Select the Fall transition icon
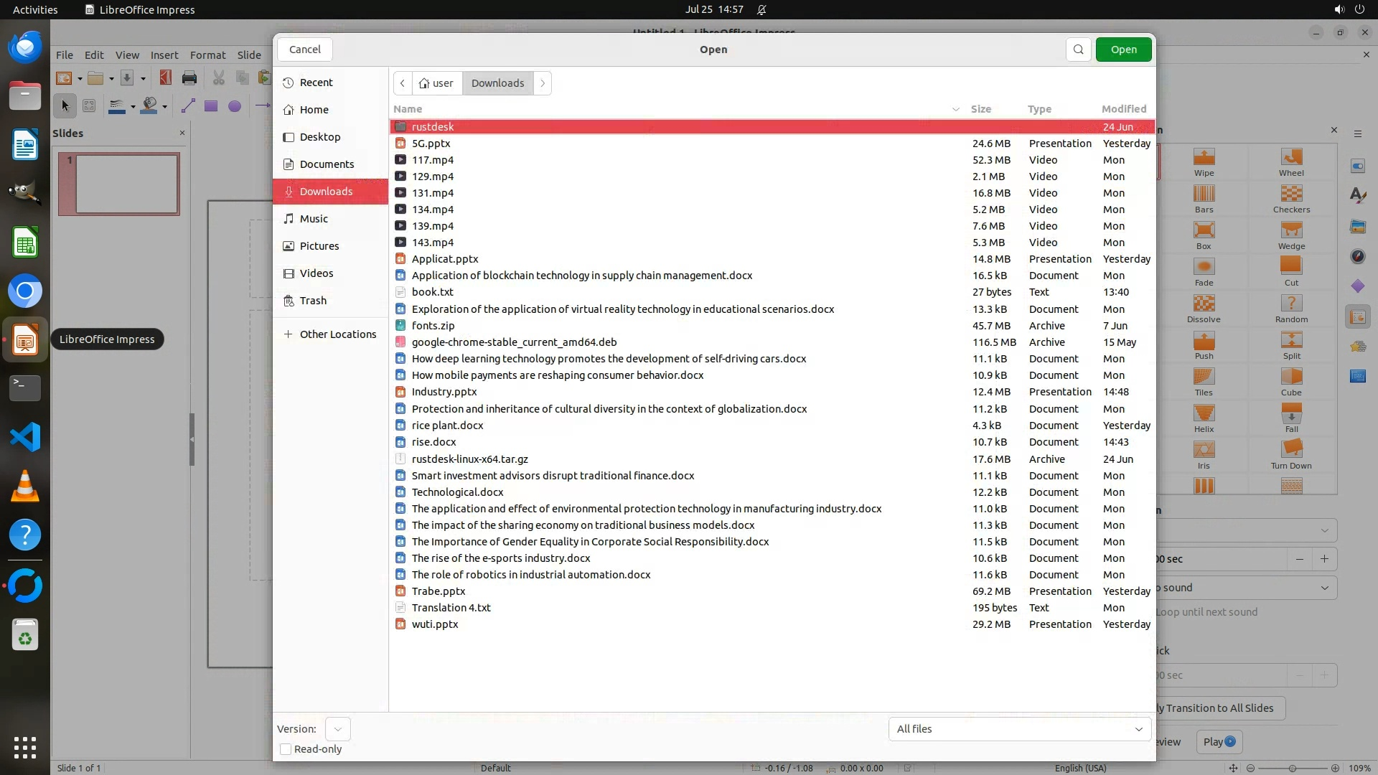 1291,413
